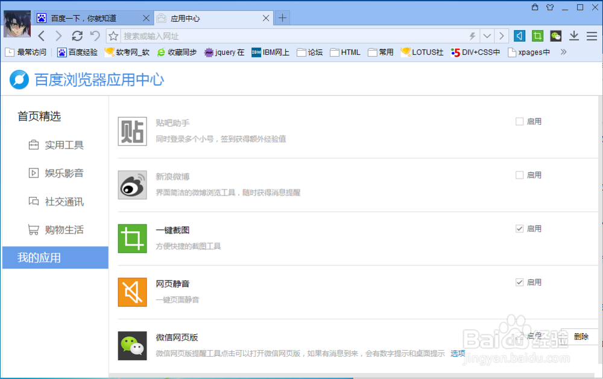Open 百度经验 bookmark
Screen dimensions: 603x379
(x=77, y=53)
